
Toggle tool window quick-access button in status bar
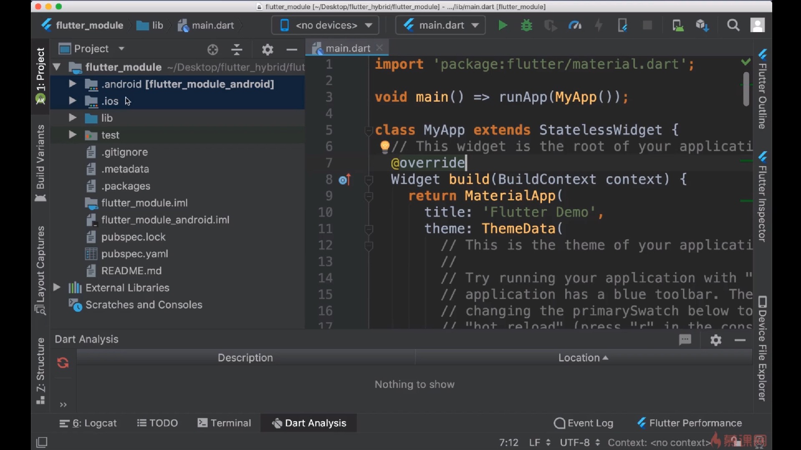point(42,442)
